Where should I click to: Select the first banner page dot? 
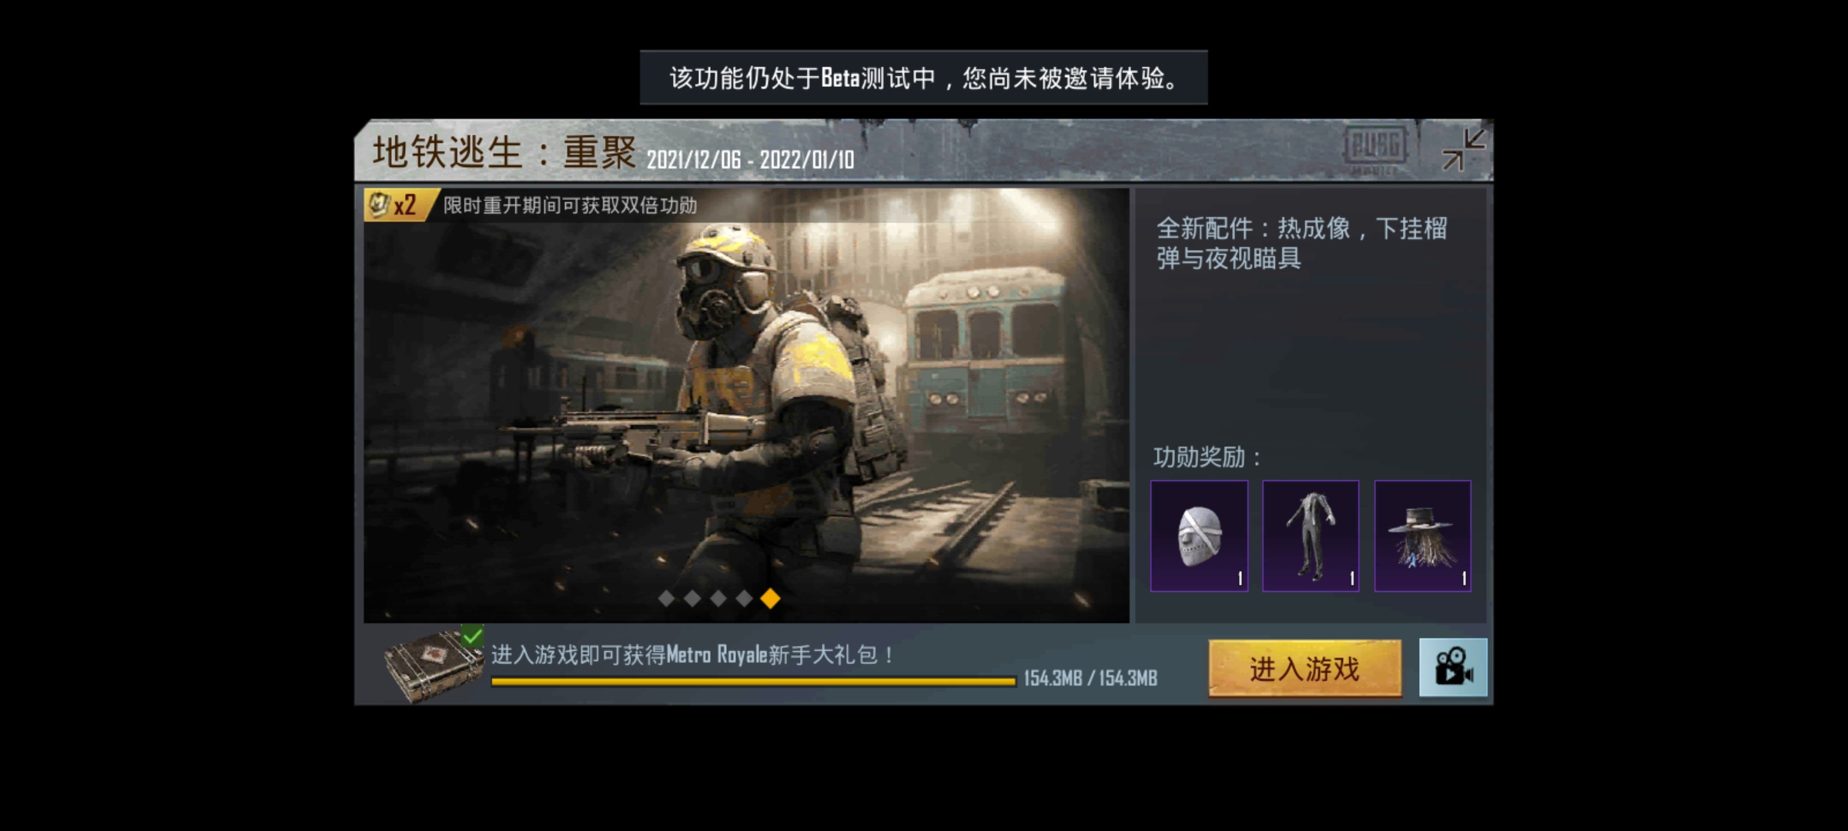coord(667,598)
